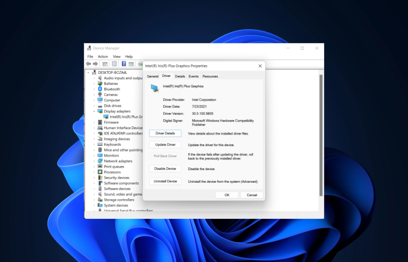Image resolution: width=408 pixels, height=262 pixels.
Task: Open the Action menu
Action: click(103, 56)
